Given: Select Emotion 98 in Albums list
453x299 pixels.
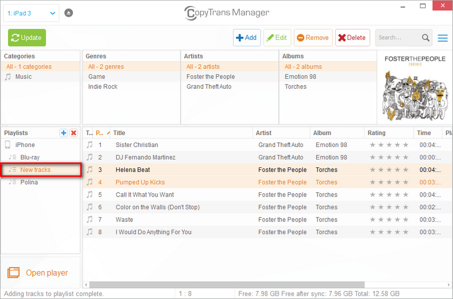Looking at the screenshot, I should (328, 76).
